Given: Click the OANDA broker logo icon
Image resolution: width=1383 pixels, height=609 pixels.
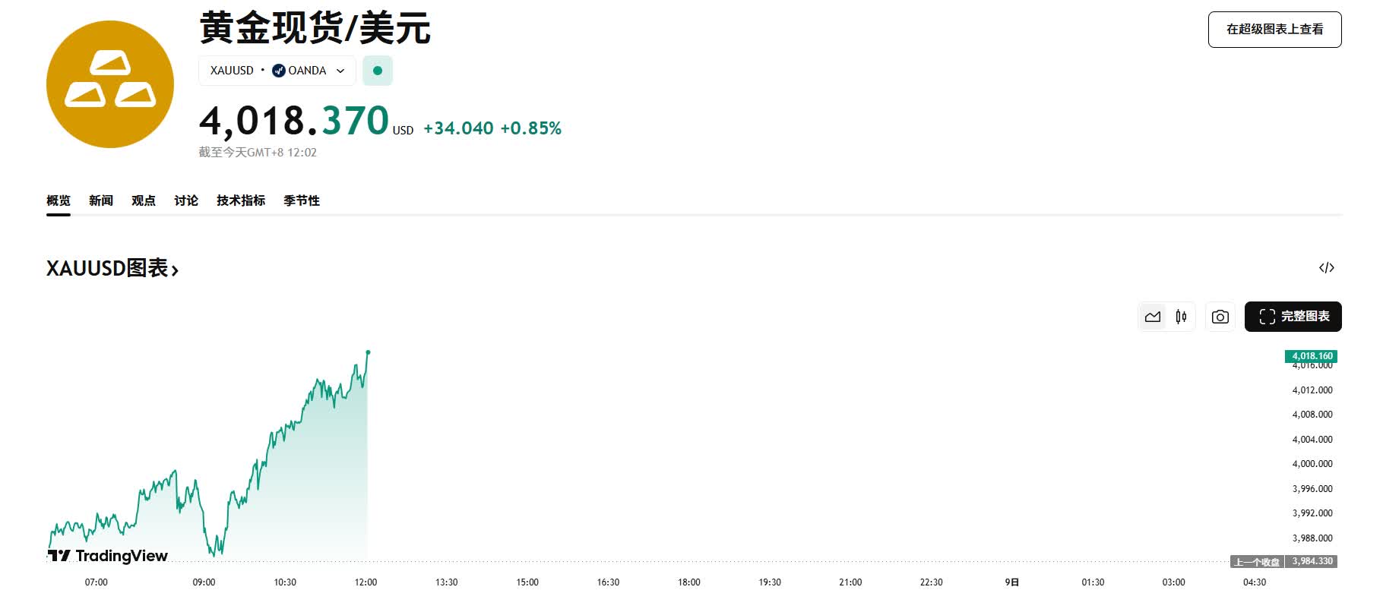Looking at the screenshot, I should (x=279, y=71).
